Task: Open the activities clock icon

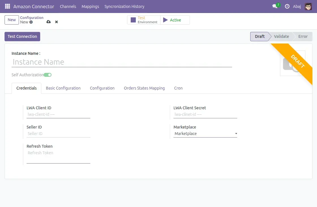Action: click(287, 6)
